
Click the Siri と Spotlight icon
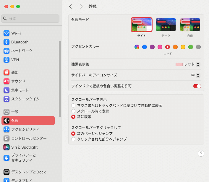coord(7,147)
